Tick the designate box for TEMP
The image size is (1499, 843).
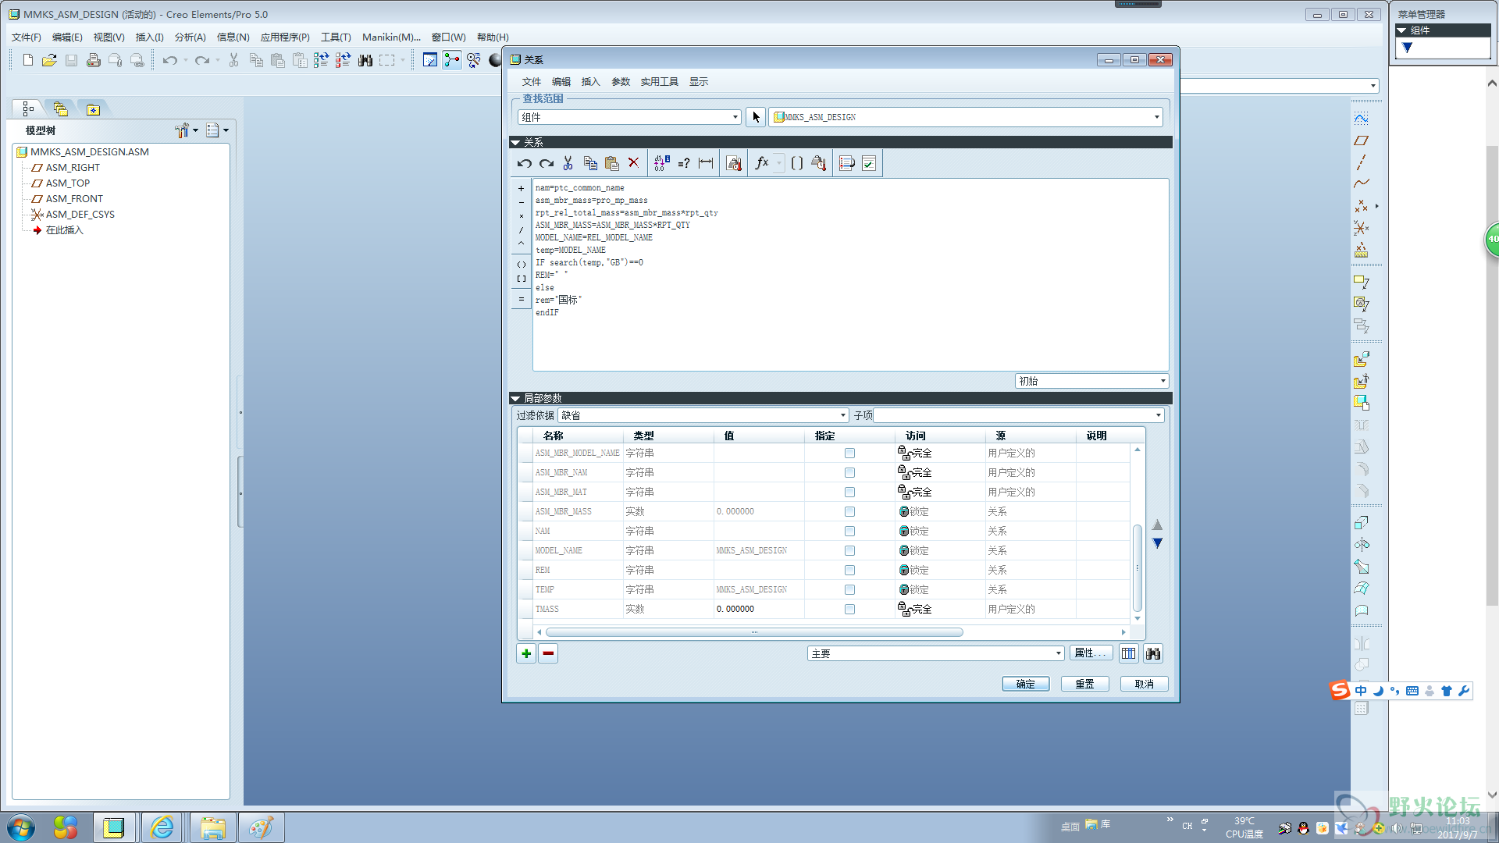click(849, 590)
